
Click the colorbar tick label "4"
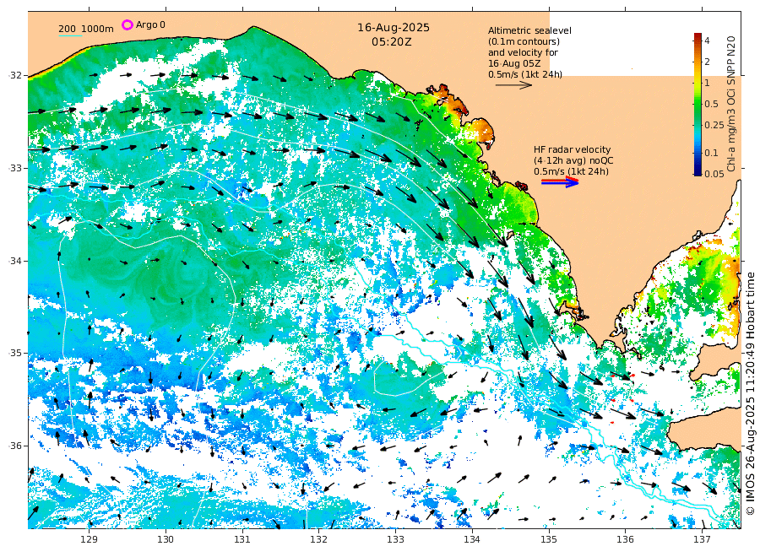pos(707,41)
